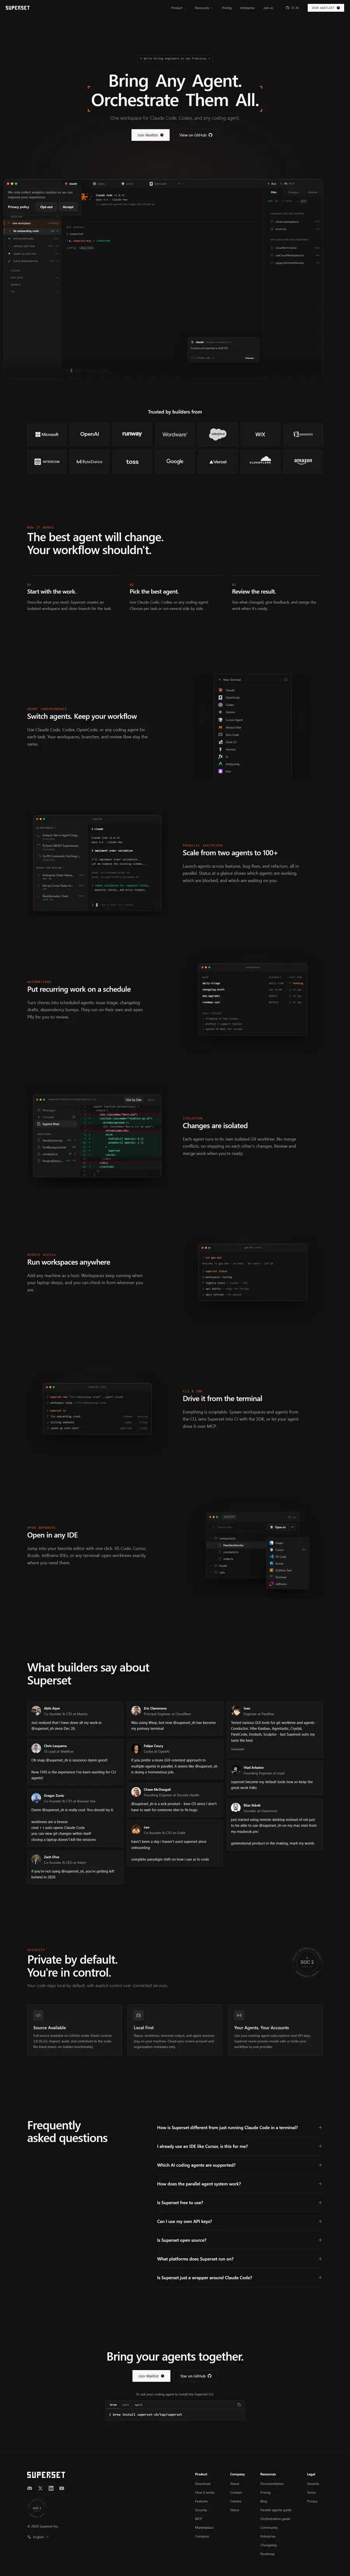Click the ByteDance logo tile
This screenshot has height=2576, width=350.
[90, 461]
